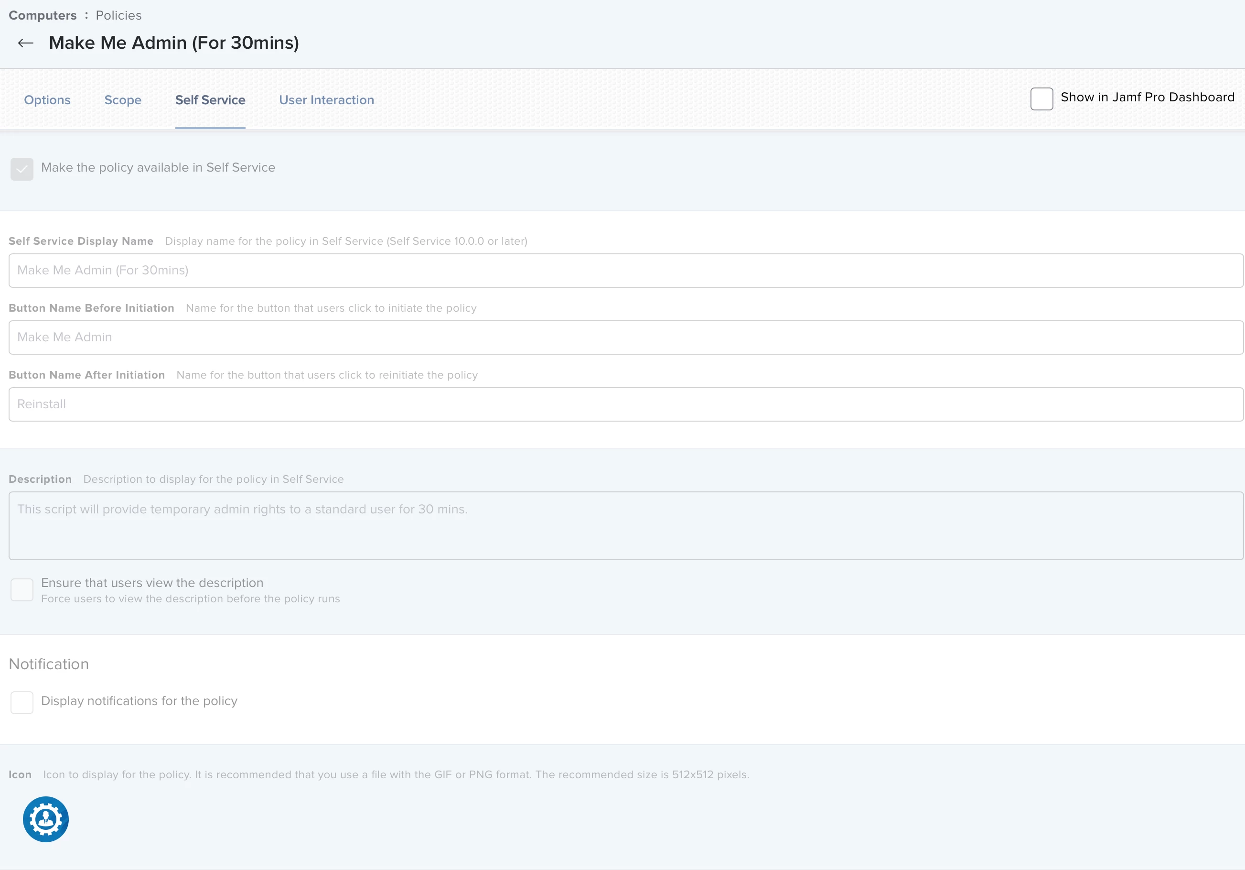Screen dimensions: 1245x870
Task: Click the Button Name After Initiation field
Action: (x=626, y=404)
